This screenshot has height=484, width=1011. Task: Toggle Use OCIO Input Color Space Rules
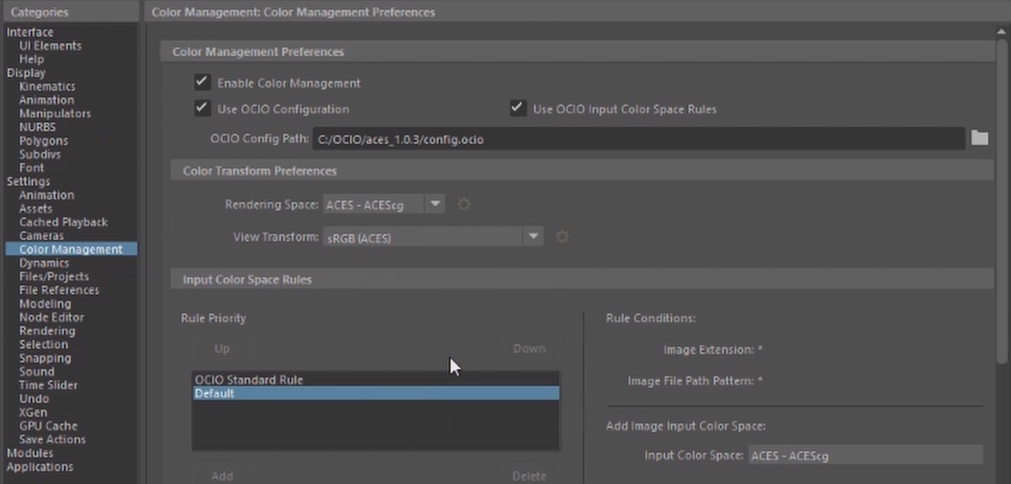pyautogui.click(x=517, y=108)
